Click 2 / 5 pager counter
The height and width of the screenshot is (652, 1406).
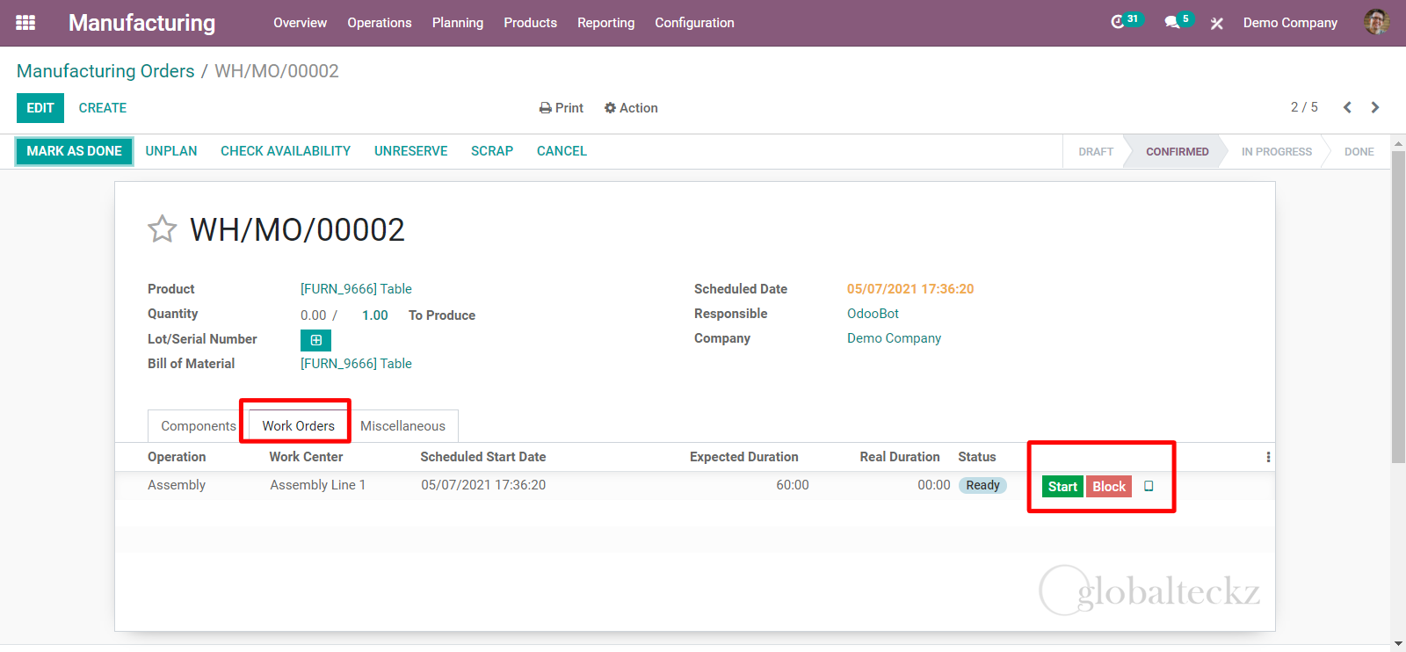[x=1304, y=107]
